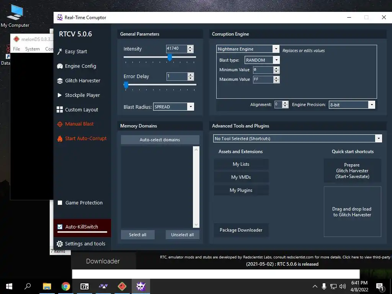Launch Chrome from the taskbar

[66, 286]
